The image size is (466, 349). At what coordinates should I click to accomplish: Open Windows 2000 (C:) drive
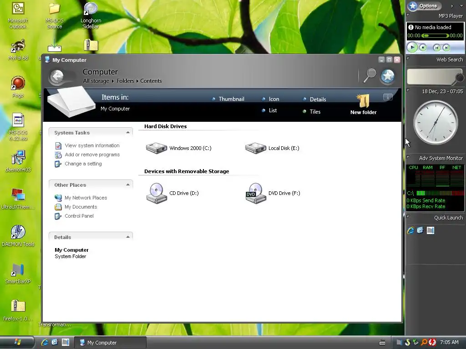click(178, 148)
